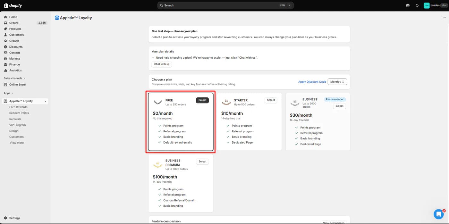This screenshot has width=449, height=224.
Task: Click the Analytics bar chart icon
Action: pyautogui.click(x=5, y=71)
